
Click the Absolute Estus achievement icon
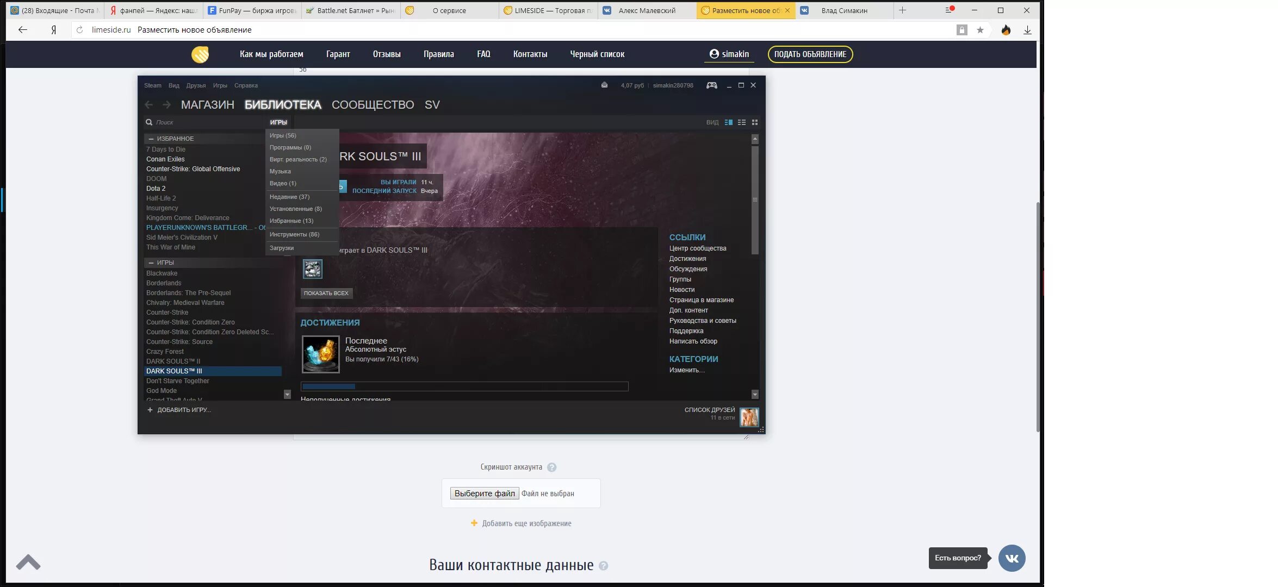click(x=321, y=354)
